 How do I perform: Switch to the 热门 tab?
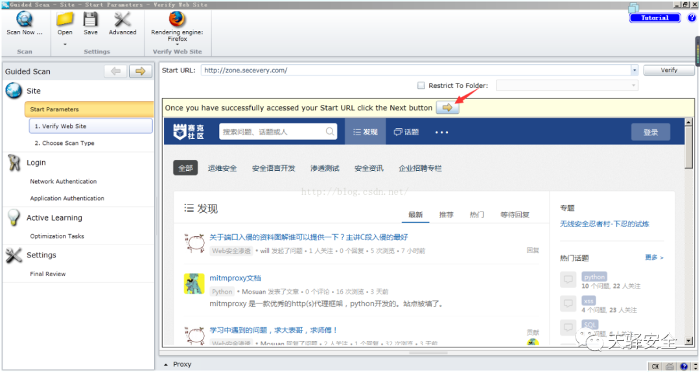tap(477, 215)
